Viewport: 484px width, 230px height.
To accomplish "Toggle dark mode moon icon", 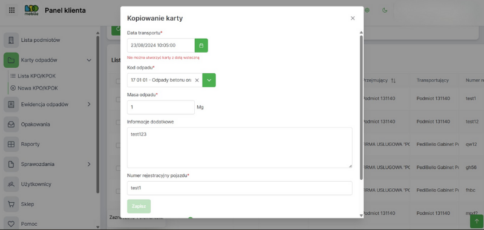I will [x=385, y=10].
